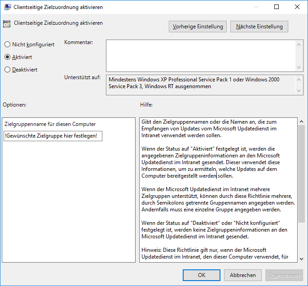Select the 'Aktiviert' radio button
This screenshot has width=308, height=286.
(x=7, y=57)
